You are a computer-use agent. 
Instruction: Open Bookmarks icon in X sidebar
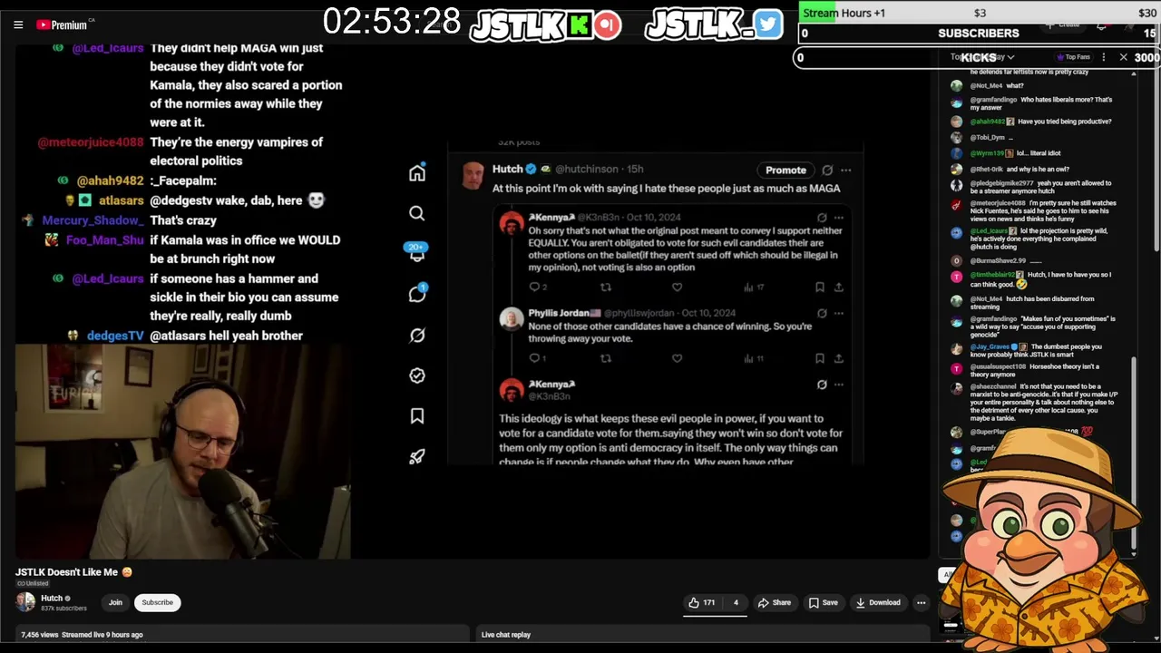click(x=416, y=415)
